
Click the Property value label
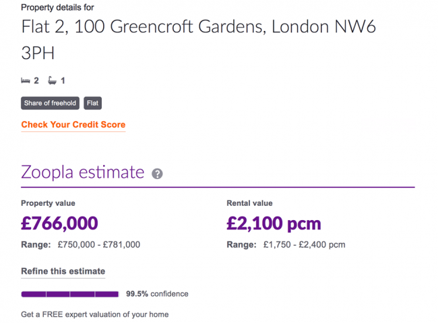pos(48,203)
